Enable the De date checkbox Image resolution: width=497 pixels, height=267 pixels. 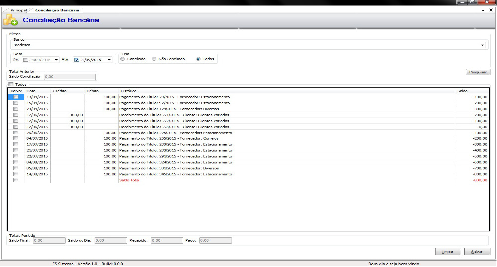[25, 60]
